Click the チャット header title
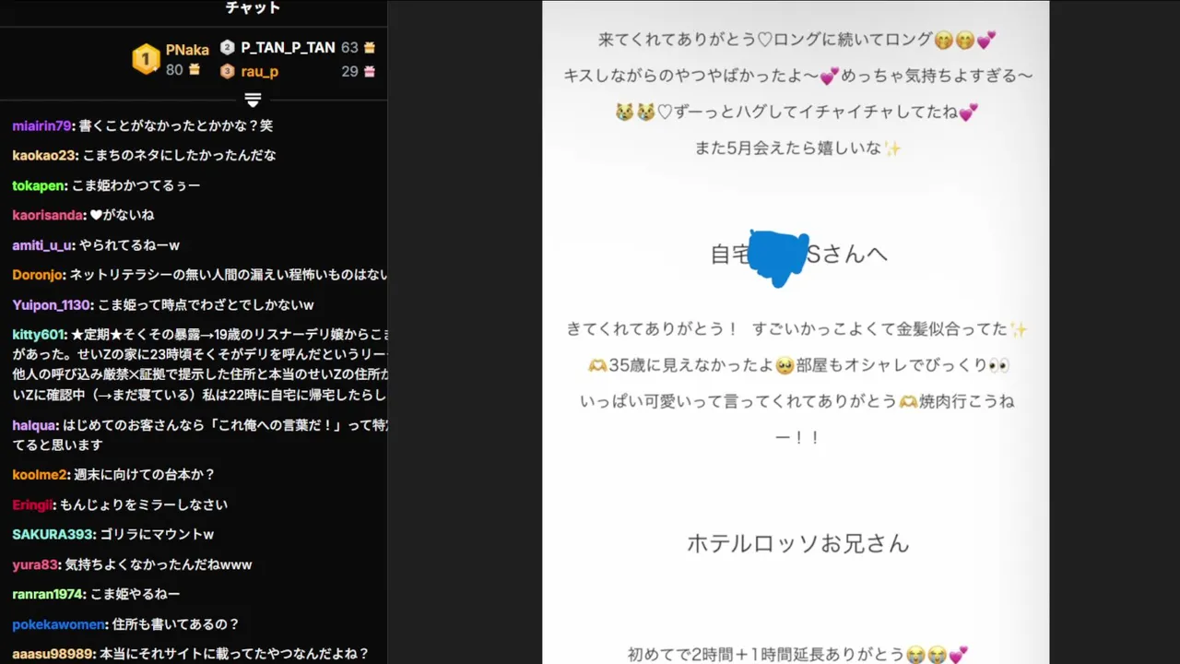The width and height of the screenshot is (1180, 664). (x=253, y=8)
